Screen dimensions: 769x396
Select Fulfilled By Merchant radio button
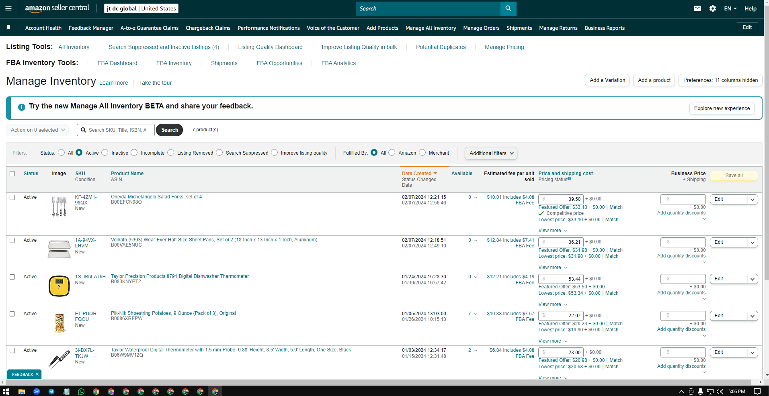[422, 153]
